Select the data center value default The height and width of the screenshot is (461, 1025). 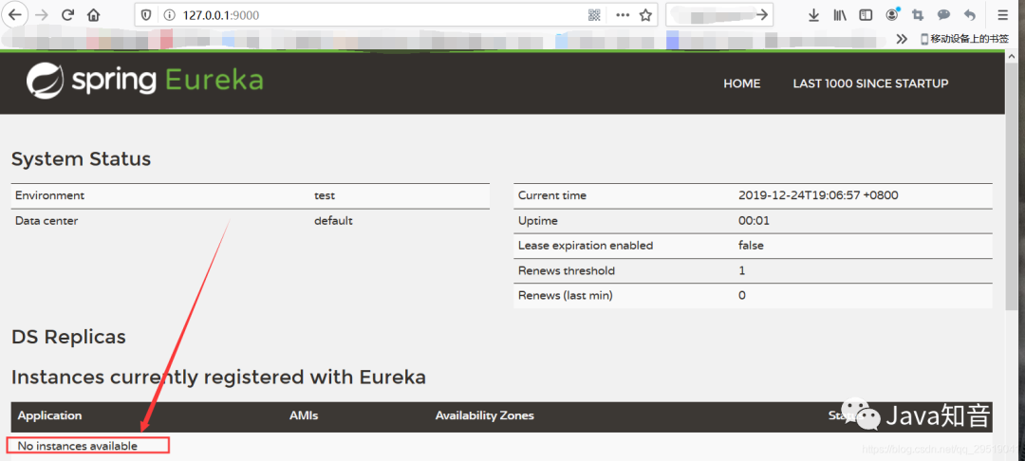click(x=333, y=221)
